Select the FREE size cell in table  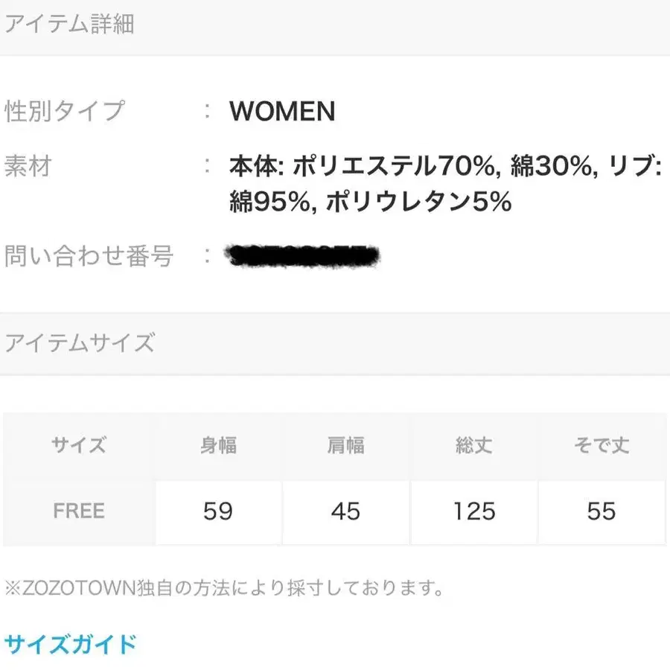(x=77, y=511)
